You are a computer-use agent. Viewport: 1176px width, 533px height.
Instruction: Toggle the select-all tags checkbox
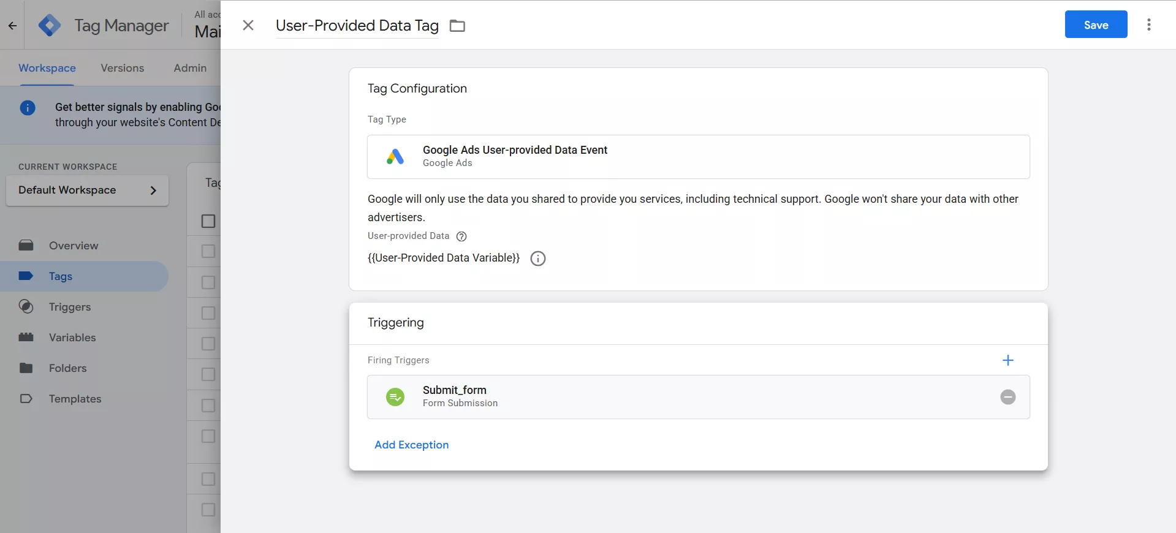click(x=208, y=221)
